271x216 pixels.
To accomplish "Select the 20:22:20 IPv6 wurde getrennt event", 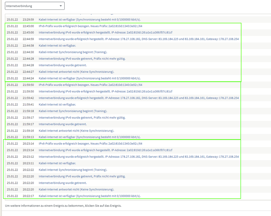I will [x=82, y=177].
